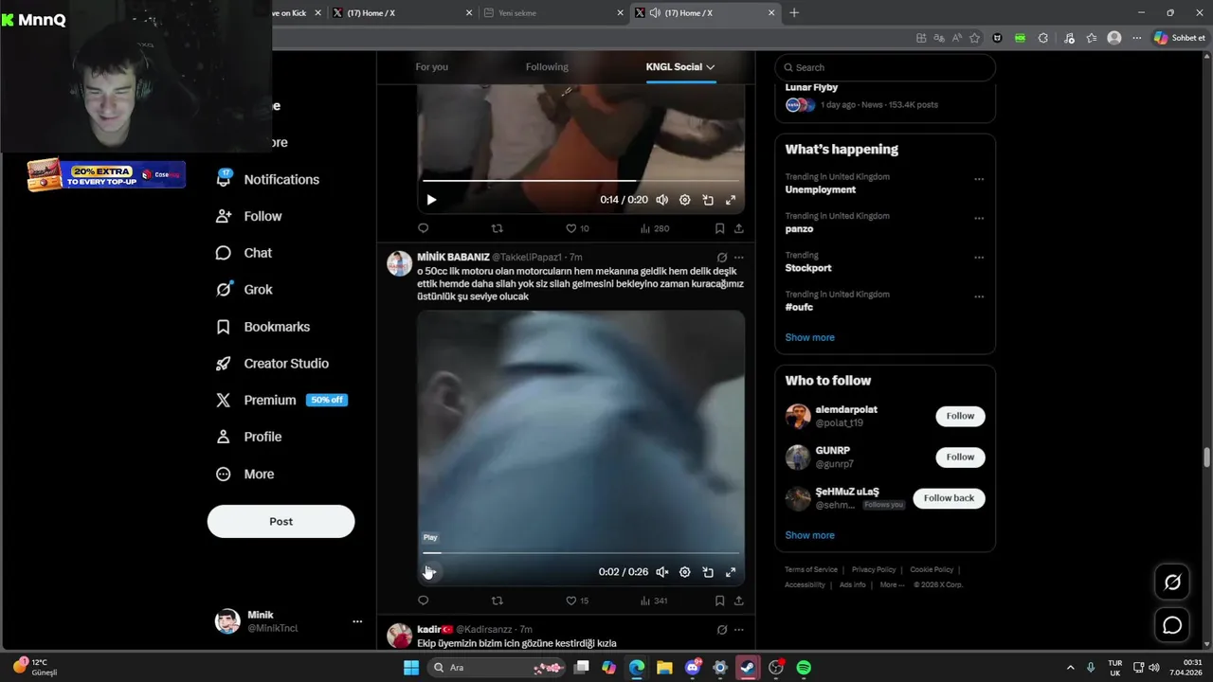Expand the sidebar More menu
The image size is (1213, 682).
click(245, 475)
